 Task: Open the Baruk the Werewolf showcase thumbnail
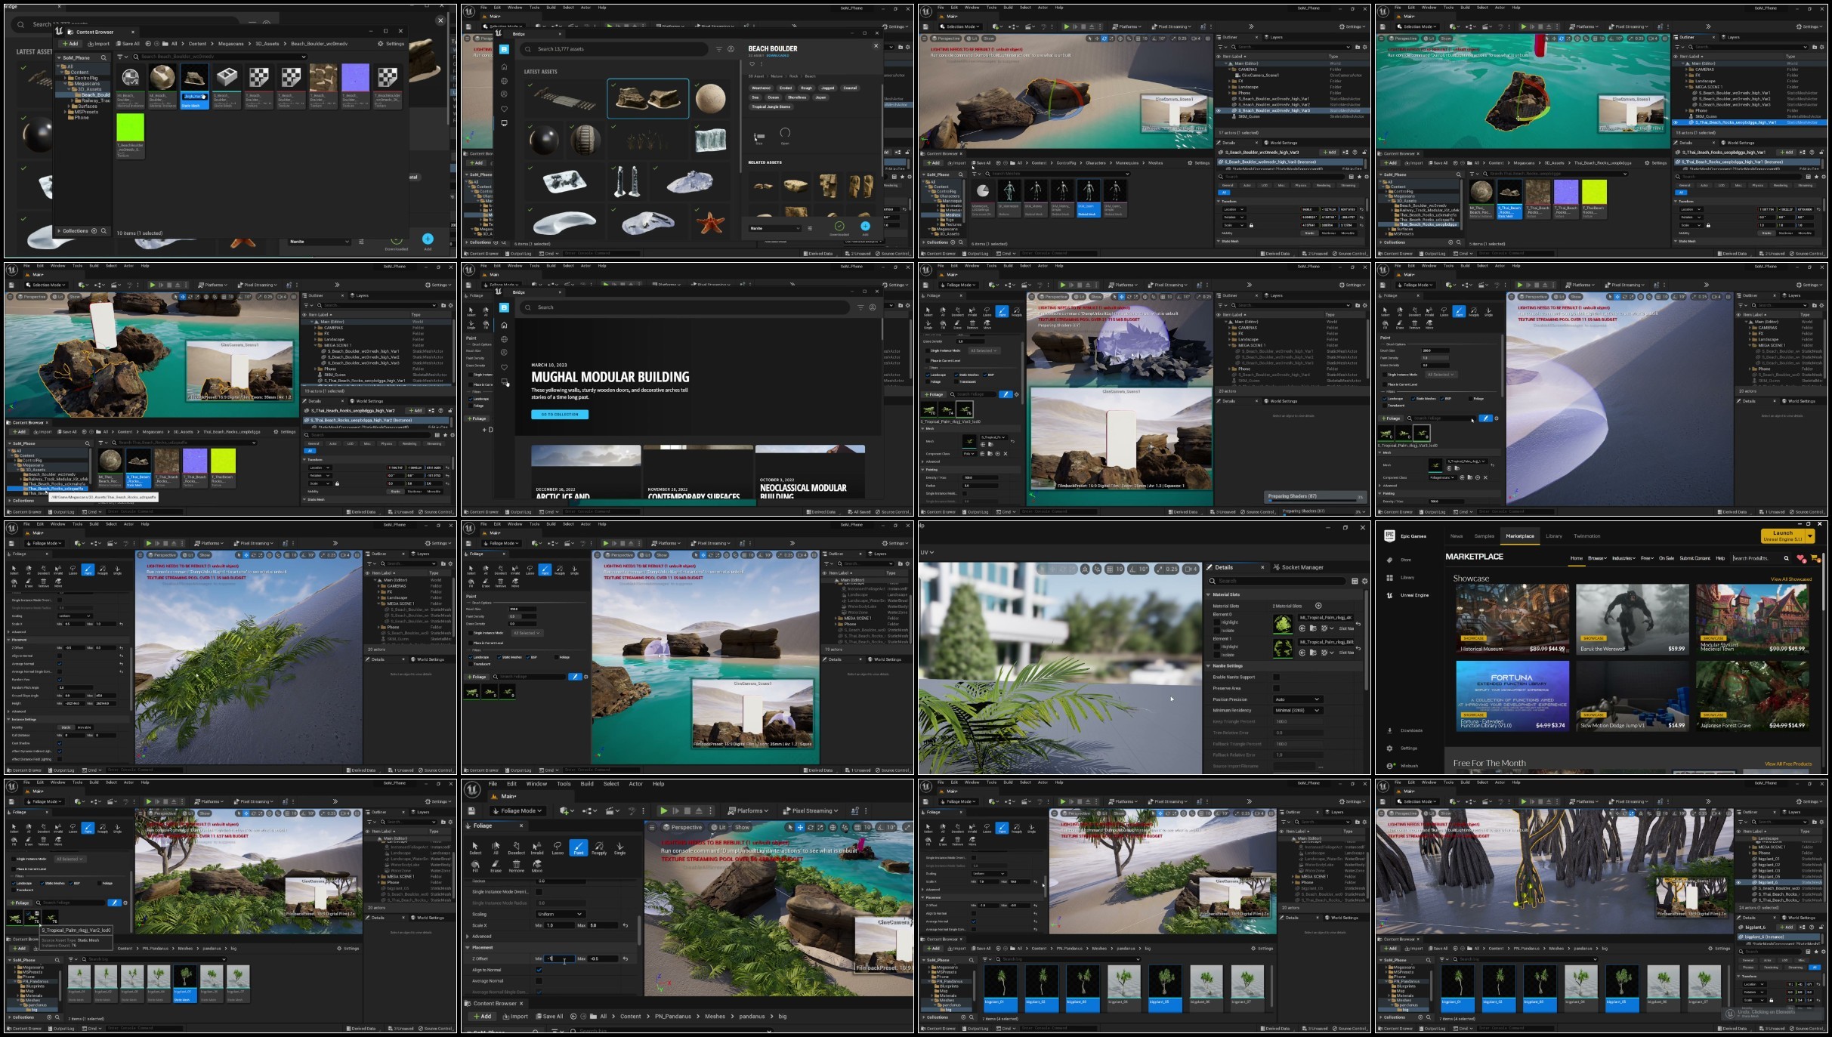[1632, 619]
